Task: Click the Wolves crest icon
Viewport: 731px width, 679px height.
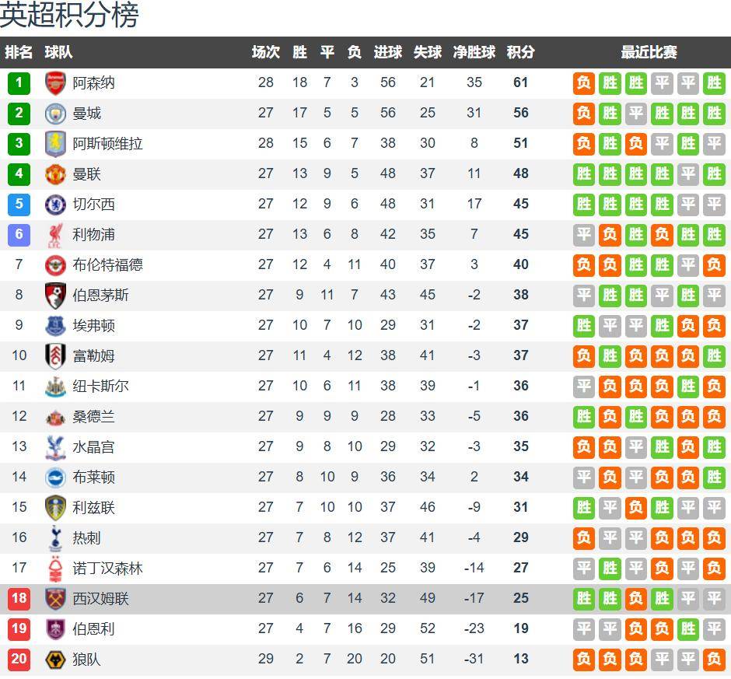Action: [55, 660]
